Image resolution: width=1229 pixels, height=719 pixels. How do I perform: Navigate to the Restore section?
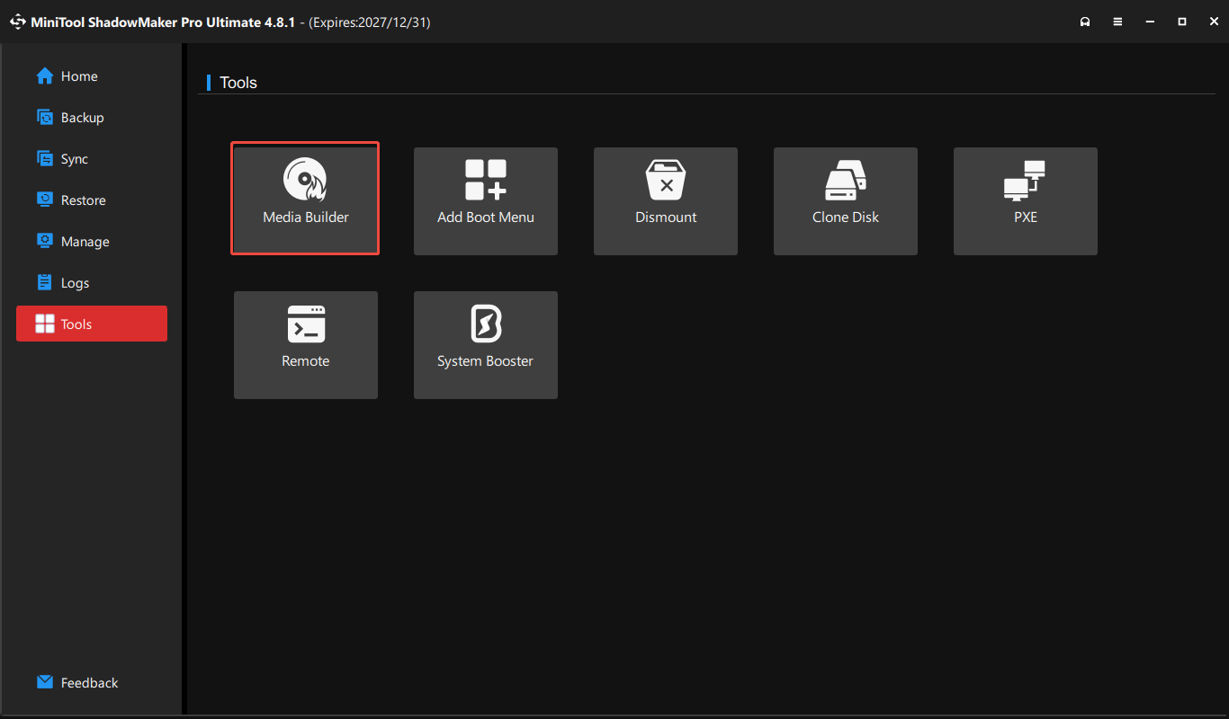point(92,200)
